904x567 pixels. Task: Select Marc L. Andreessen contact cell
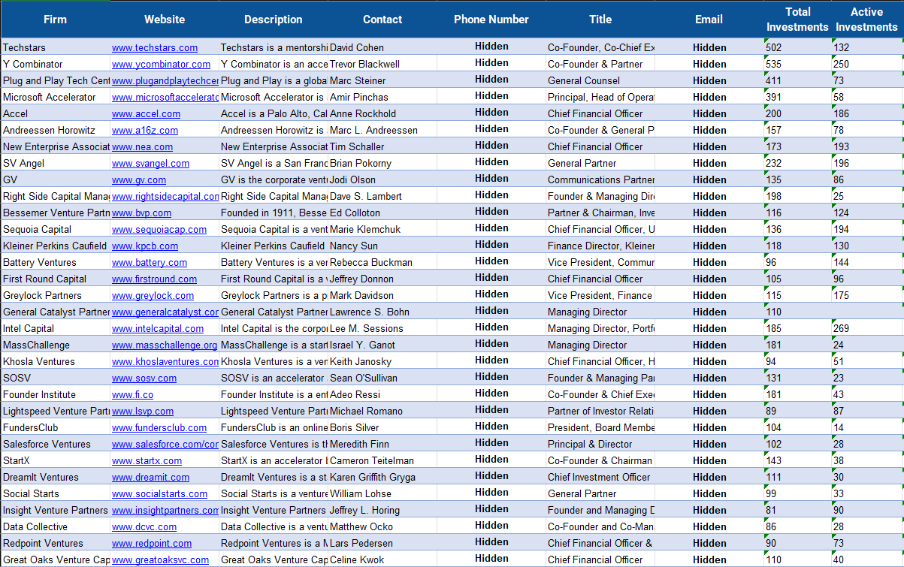tap(373, 130)
